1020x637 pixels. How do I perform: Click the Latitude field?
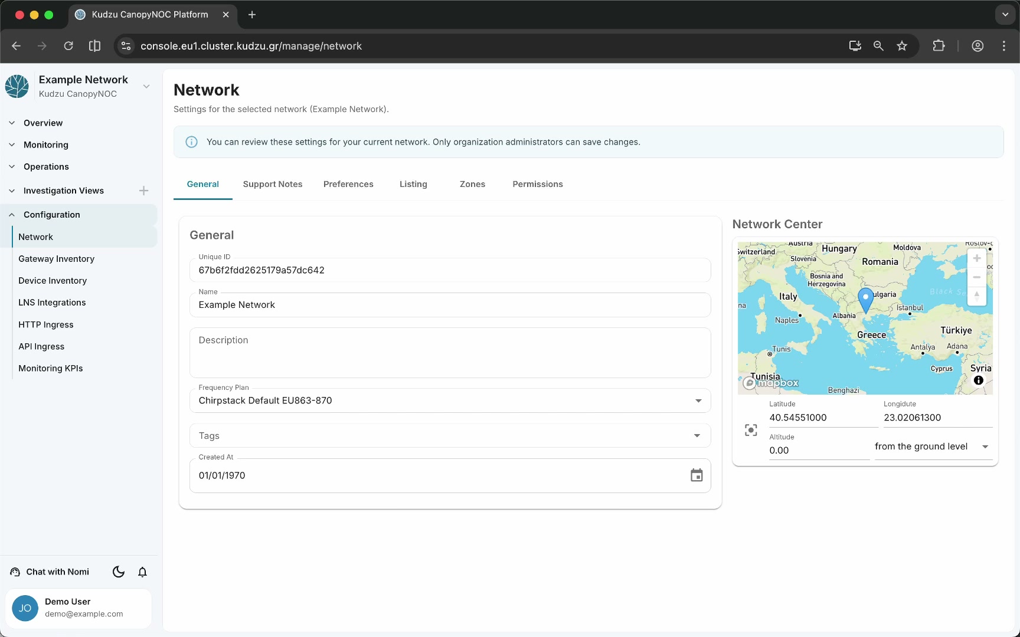tap(823, 418)
